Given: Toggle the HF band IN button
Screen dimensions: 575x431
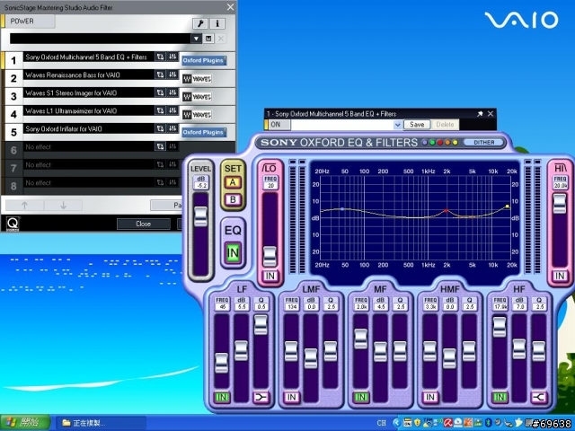Looking at the screenshot, I should pos(500,397).
